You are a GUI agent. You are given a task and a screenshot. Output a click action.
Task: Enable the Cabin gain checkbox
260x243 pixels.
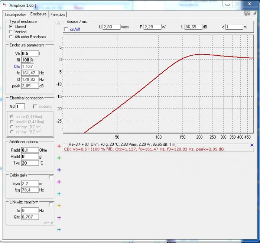coord(51,178)
